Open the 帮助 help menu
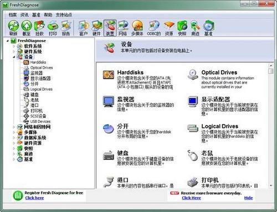 pyautogui.click(x=48, y=15)
